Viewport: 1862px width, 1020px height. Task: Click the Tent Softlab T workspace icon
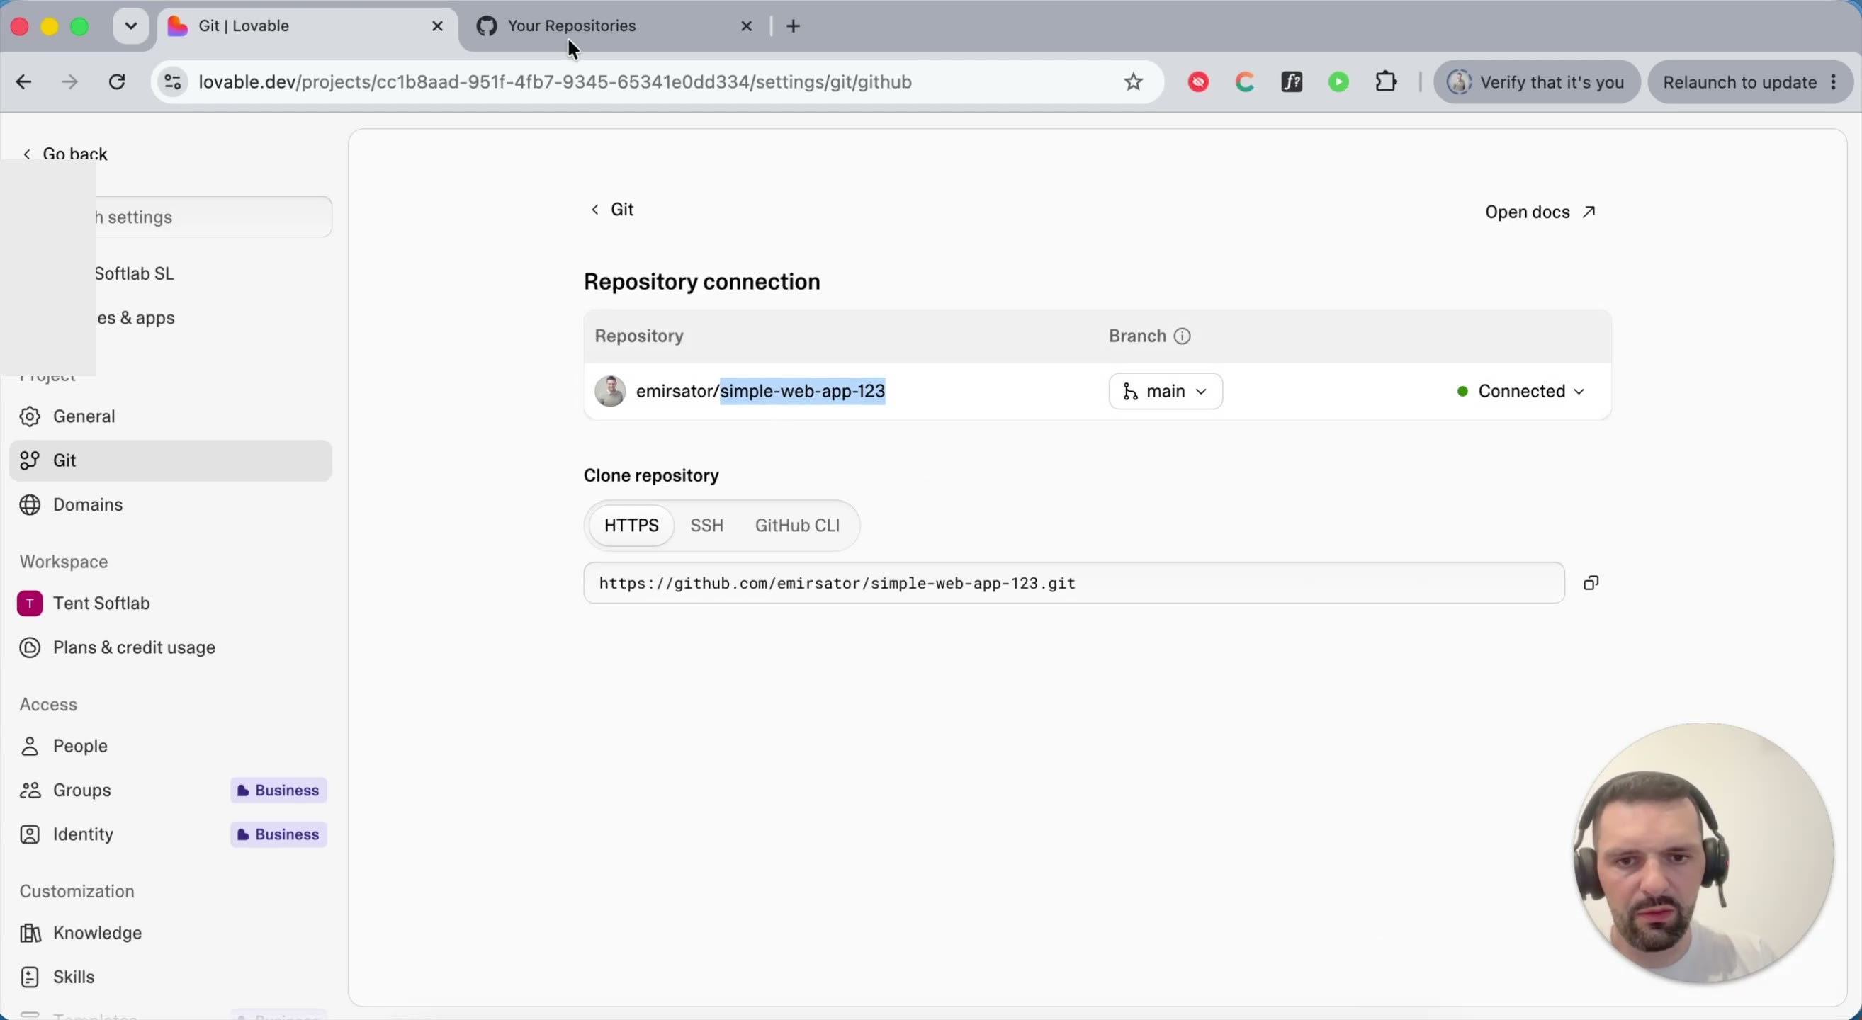click(x=30, y=603)
